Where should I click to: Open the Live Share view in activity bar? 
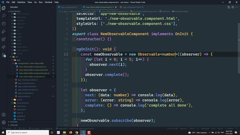click(3, 47)
